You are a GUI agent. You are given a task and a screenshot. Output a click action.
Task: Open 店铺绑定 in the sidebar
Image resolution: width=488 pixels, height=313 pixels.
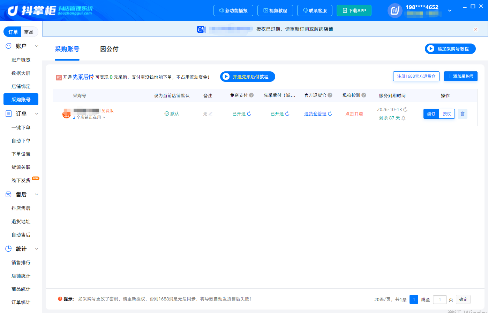21,86
